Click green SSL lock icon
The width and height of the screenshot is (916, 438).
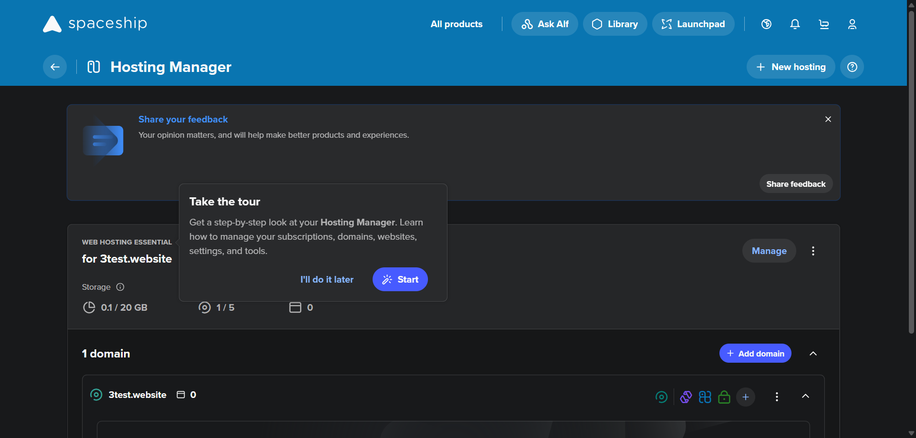(x=724, y=397)
